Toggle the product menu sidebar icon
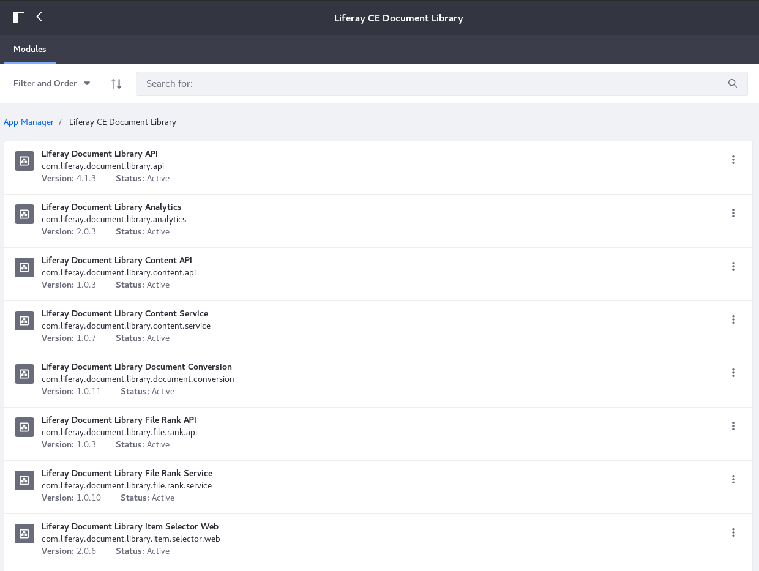This screenshot has width=759, height=571. 19,18
